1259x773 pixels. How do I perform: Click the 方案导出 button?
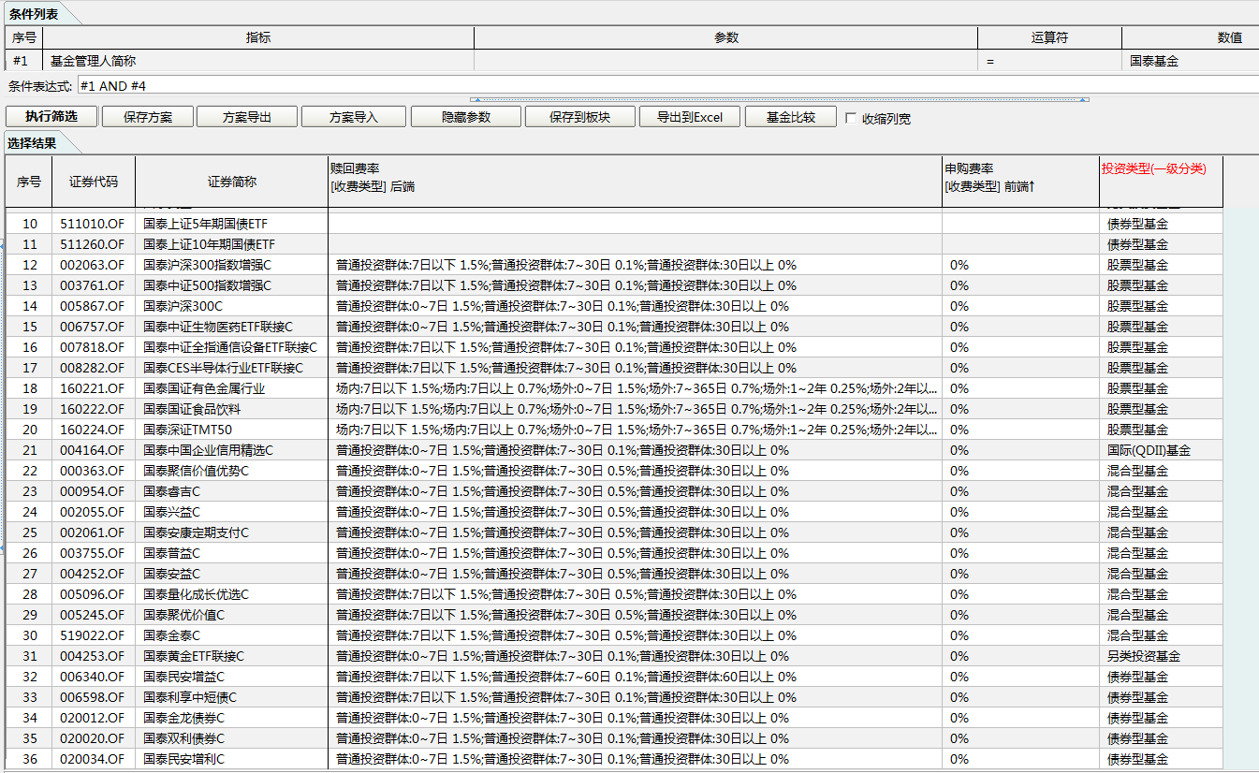[x=247, y=117]
